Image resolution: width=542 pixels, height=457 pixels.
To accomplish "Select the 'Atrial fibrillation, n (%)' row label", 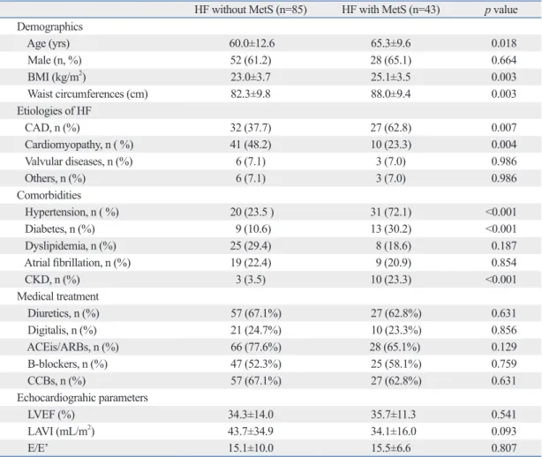I will pos(78,263).
